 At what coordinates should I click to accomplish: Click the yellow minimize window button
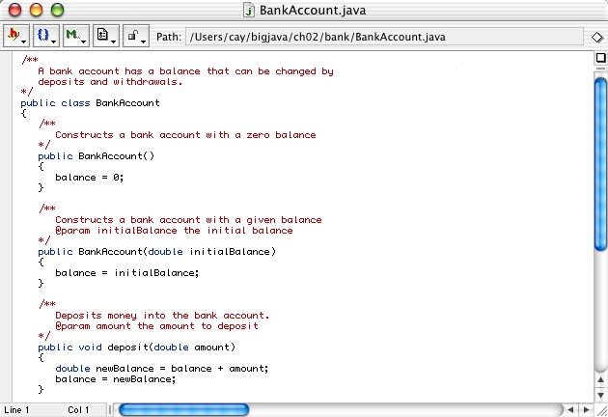click(x=37, y=11)
